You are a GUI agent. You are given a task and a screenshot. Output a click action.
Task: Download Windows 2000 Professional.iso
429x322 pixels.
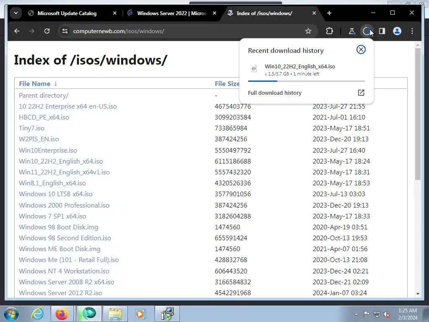pos(64,205)
